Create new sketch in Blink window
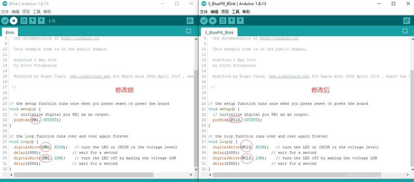Screen dimensions: 414x182 (x=24, y=21)
